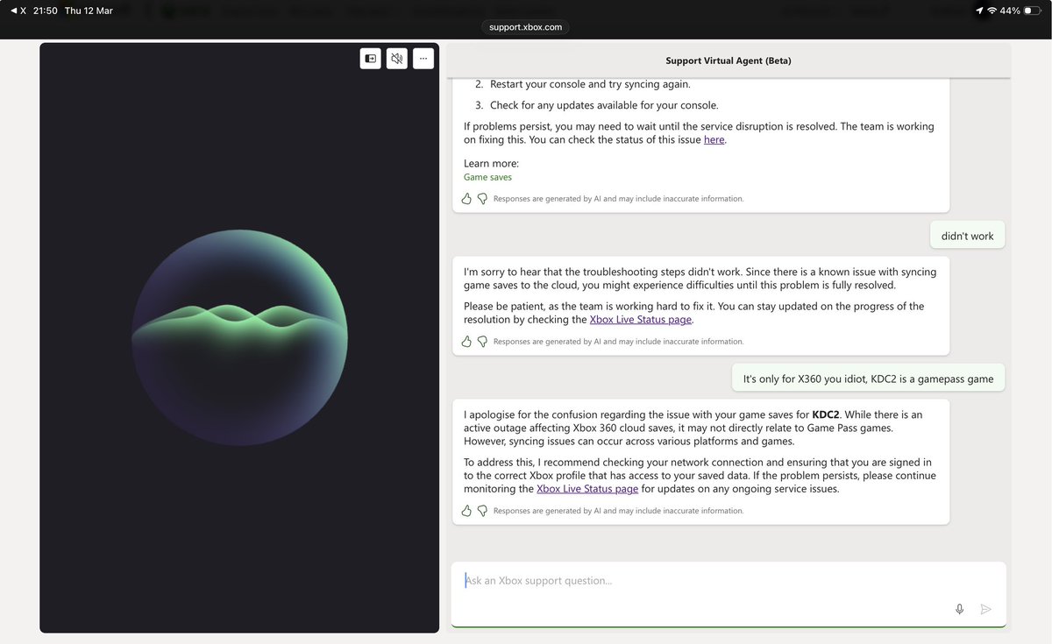The image size is (1052, 644).
Task: Unmute the virtual agent speaker
Action: pyautogui.click(x=397, y=59)
